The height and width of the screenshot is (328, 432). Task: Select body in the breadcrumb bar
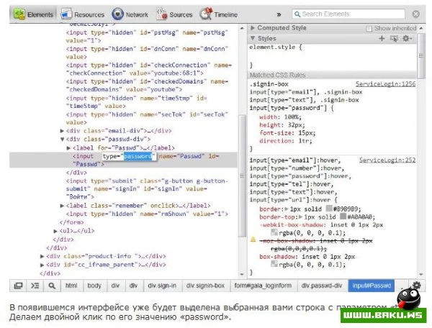pos(94,286)
